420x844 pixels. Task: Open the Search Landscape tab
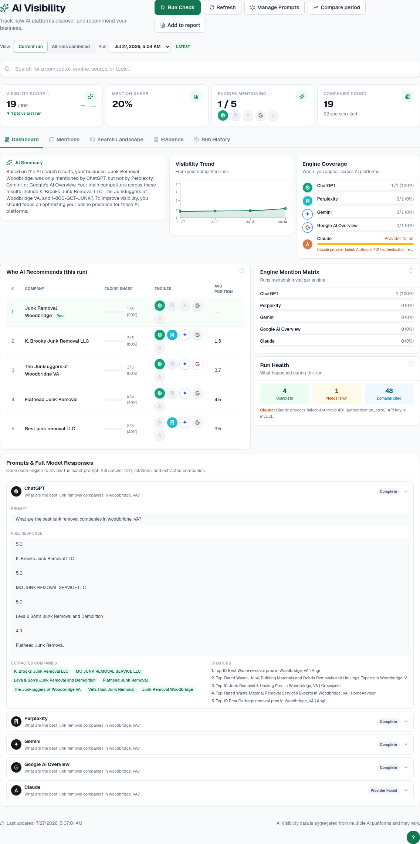(x=116, y=139)
